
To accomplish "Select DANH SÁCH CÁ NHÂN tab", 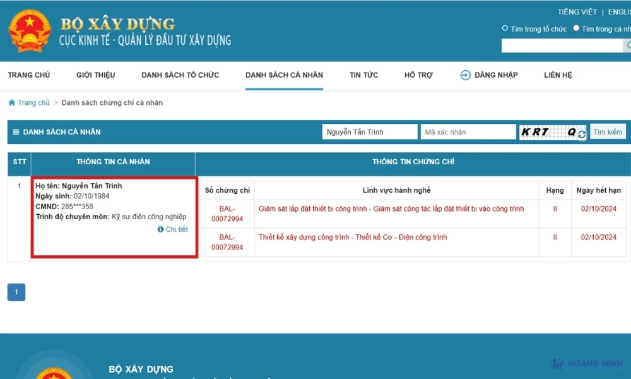I will pos(284,75).
